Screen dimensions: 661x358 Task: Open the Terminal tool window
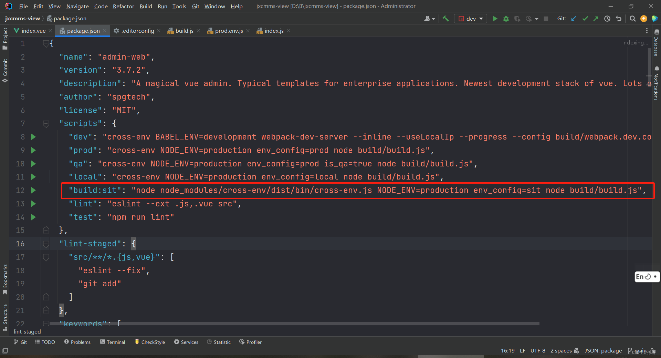click(x=112, y=342)
